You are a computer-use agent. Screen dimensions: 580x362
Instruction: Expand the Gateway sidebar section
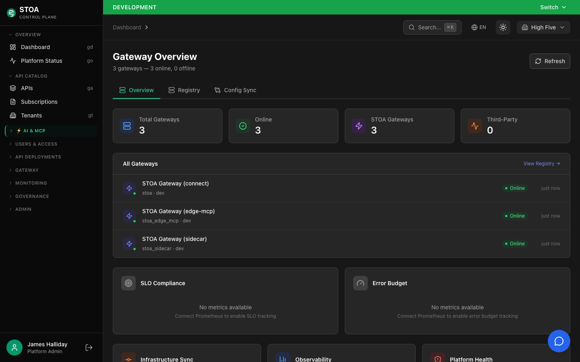[51, 170]
